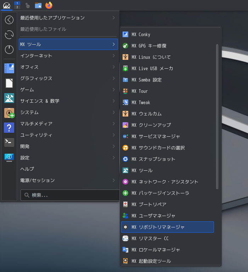Launch MX Tweak
This screenshot has width=248, height=272.
(x=168, y=102)
